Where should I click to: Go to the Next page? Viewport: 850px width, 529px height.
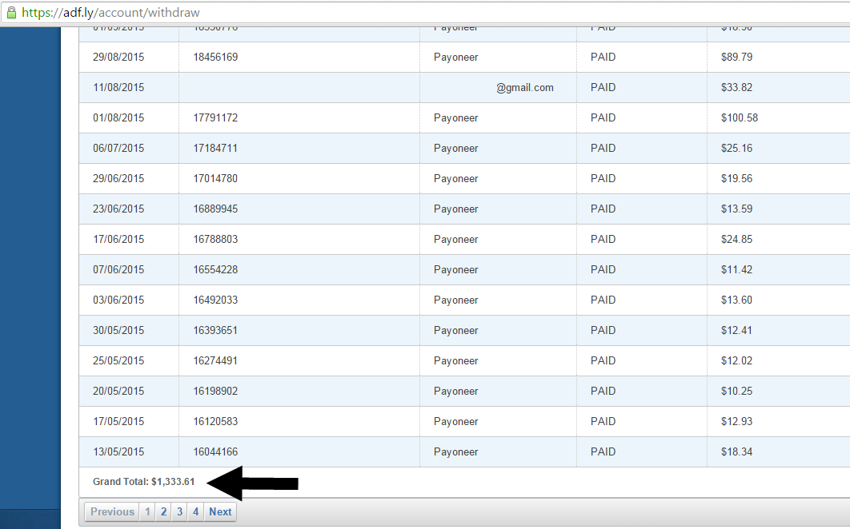coord(220,511)
